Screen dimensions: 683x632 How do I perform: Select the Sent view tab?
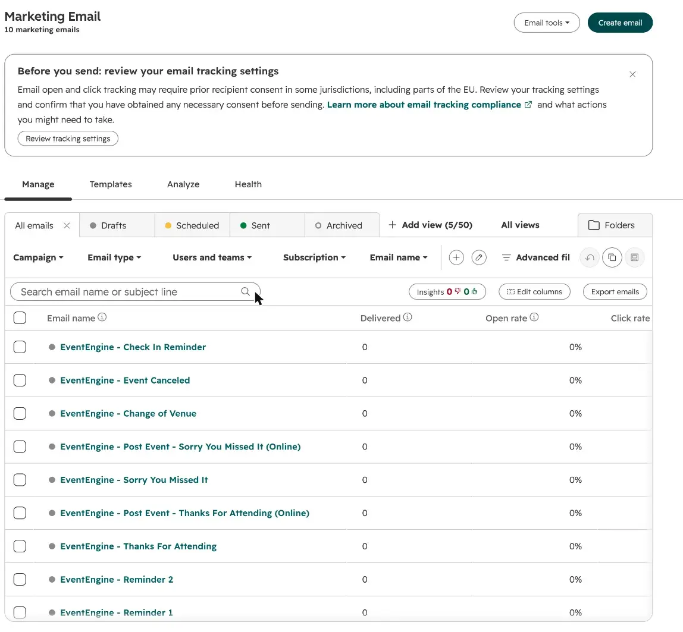268,225
